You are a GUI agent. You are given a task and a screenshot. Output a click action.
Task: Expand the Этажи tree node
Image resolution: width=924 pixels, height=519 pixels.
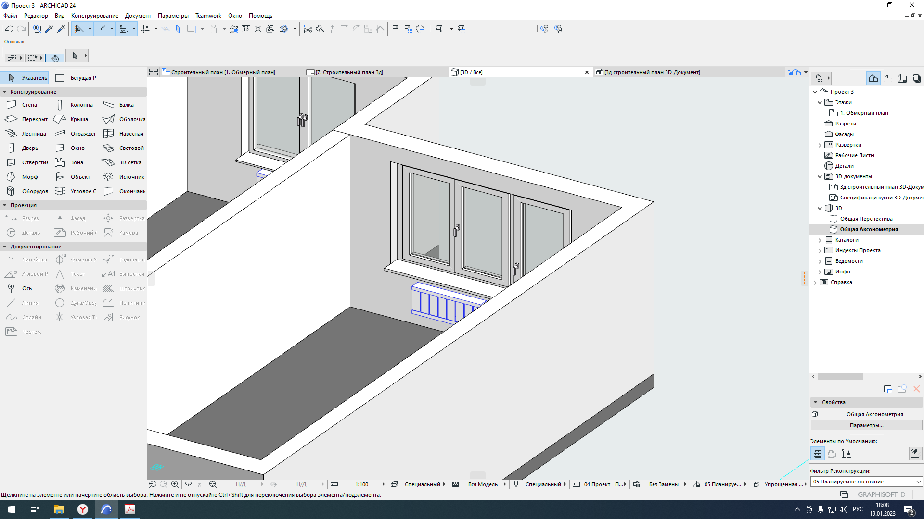click(x=821, y=102)
